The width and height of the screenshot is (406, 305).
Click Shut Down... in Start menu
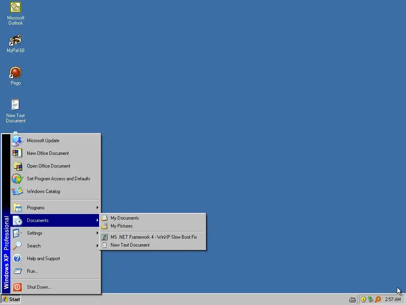pos(56,287)
